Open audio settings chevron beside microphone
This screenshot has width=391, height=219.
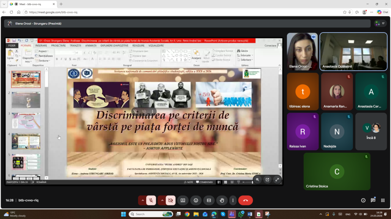143,200
